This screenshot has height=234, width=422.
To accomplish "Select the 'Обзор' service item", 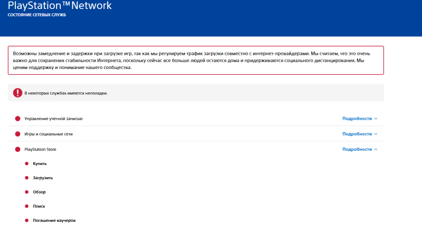I will 39,192.
